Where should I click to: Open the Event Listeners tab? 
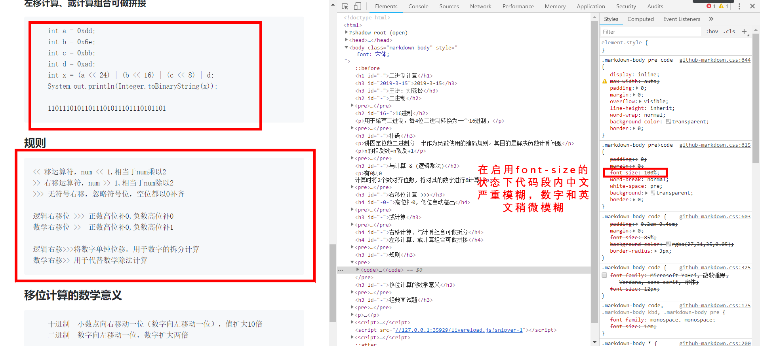click(x=682, y=19)
